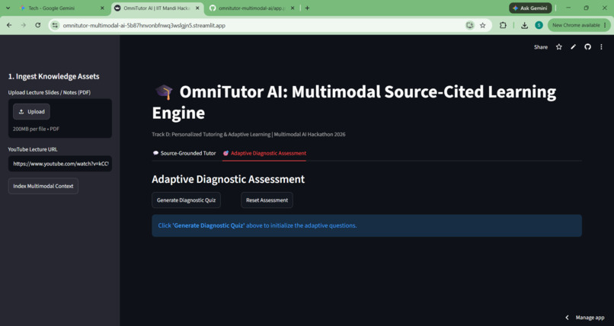
Task: Click New Chrome available update button
Action: point(579,25)
